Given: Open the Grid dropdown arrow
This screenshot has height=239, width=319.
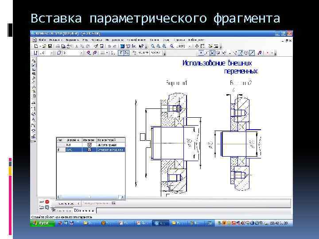Looking at the screenshot, I should coord(107,53).
